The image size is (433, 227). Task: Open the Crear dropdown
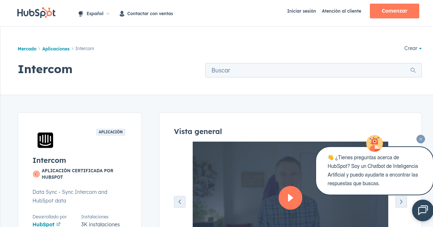tap(412, 48)
